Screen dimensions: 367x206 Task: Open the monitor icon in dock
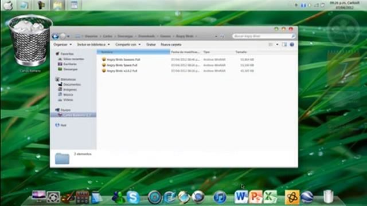pos(38,196)
